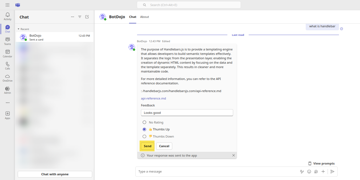
Task: Show more apps via sidebar ellipsis
Action: pos(7,103)
